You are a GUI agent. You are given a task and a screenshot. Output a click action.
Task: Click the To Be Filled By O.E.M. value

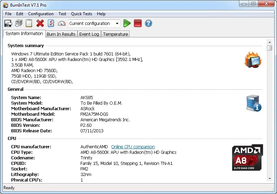(101, 103)
